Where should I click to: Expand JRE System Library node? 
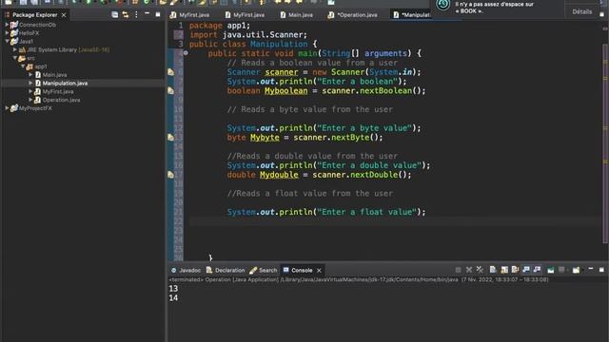point(15,49)
